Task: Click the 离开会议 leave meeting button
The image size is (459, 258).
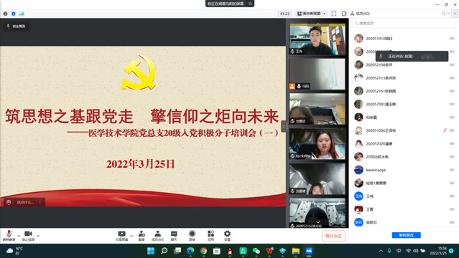Action: (334, 236)
